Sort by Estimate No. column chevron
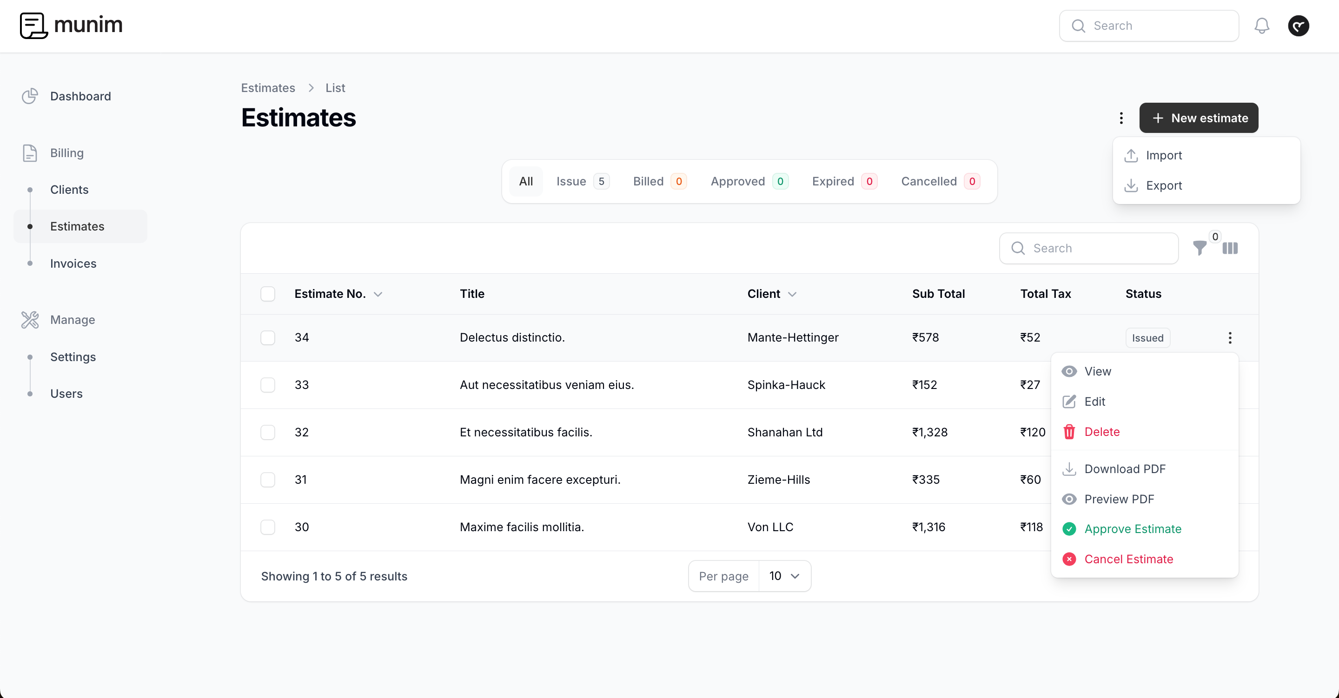Viewport: 1339px width, 698px height. 378,294
